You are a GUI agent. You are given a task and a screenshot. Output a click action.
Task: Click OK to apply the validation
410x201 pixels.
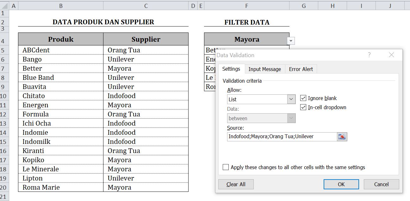click(341, 184)
